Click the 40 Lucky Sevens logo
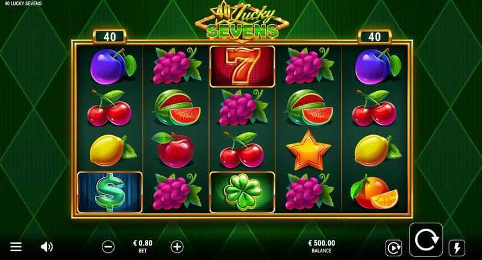 242,23
